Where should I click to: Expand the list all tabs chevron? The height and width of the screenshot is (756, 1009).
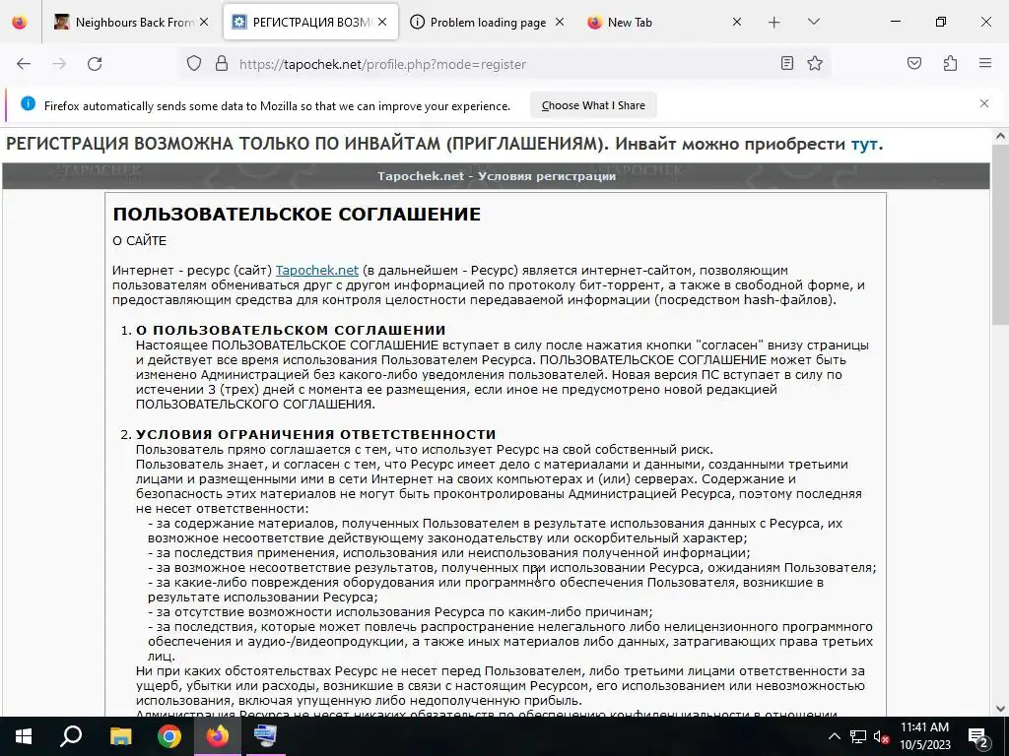[x=813, y=22]
